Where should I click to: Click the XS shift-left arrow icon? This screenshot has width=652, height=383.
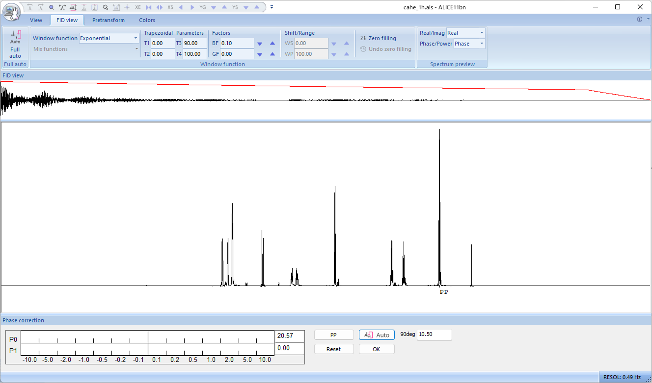coord(181,7)
